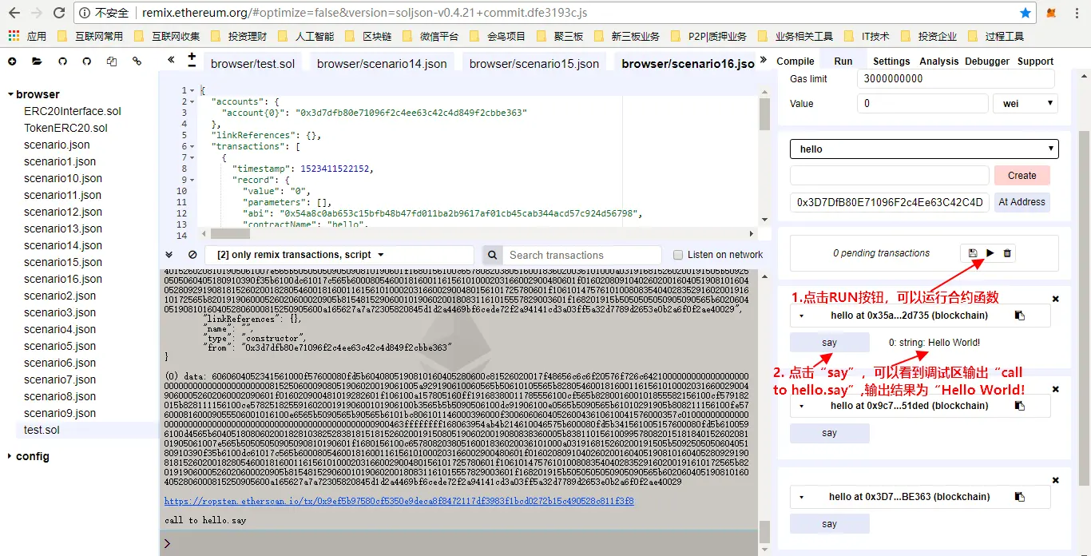The height and width of the screenshot is (556, 1091).
Task: Copy address of hello at 0x3D7...BE363
Action: tap(1020, 497)
